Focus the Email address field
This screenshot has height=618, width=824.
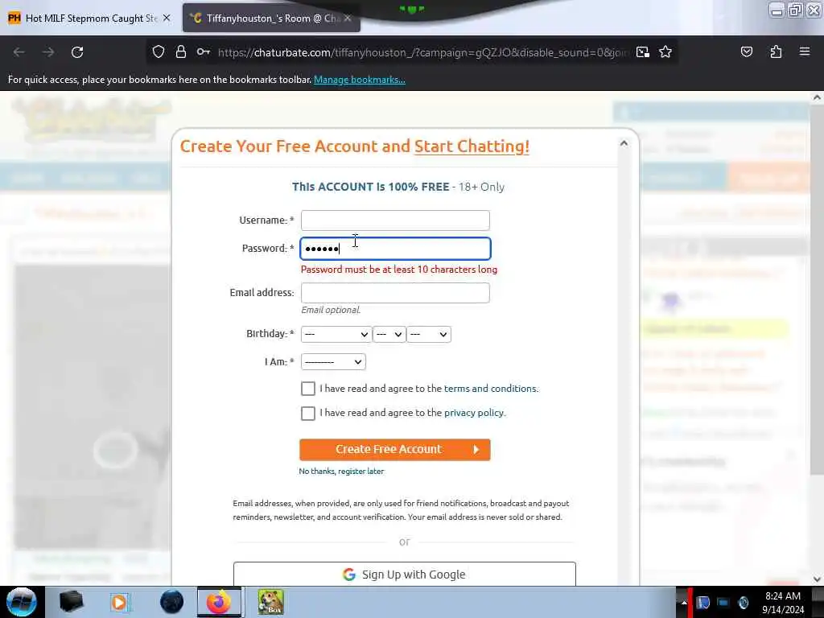coord(395,293)
